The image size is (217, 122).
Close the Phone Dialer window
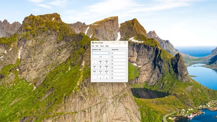click(125, 43)
